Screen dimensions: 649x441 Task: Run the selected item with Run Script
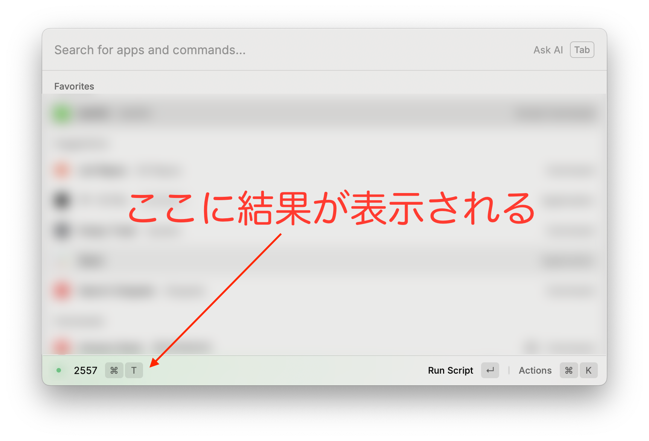pyautogui.click(x=450, y=371)
